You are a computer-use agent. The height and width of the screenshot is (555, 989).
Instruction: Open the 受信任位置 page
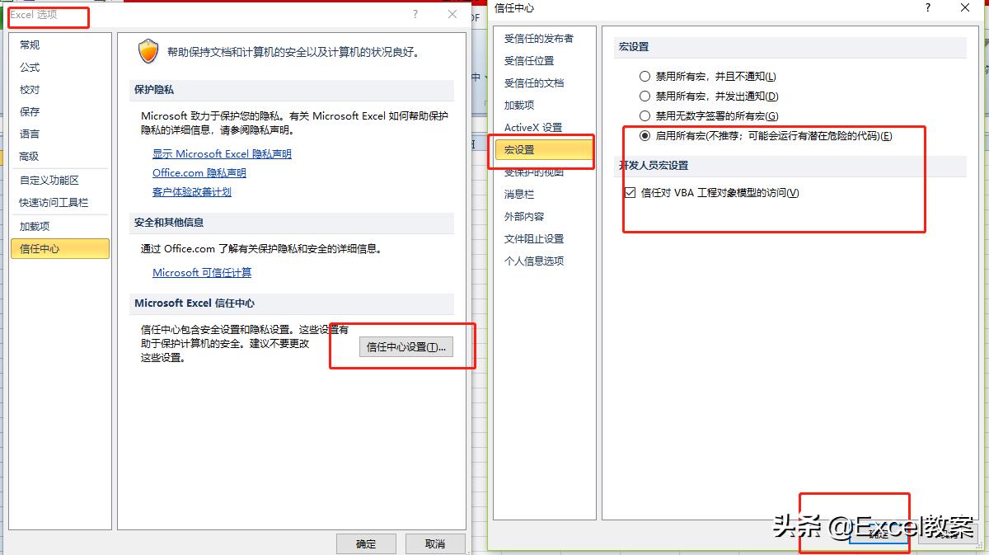coord(527,60)
